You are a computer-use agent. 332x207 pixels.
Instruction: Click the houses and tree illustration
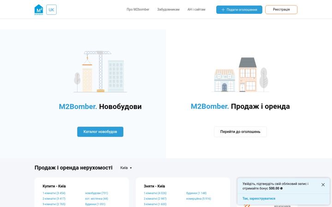point(240,75)
